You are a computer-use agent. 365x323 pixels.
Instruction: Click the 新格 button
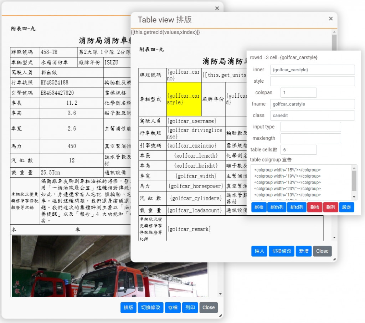point(259,207)
